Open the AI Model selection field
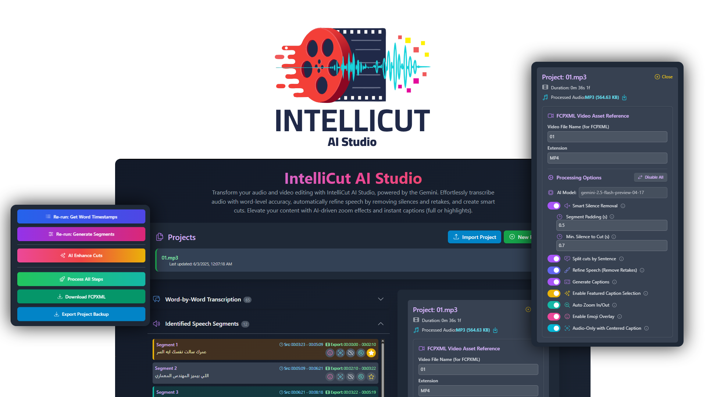The width and height of the screenshot is (706, 397). 623,192
